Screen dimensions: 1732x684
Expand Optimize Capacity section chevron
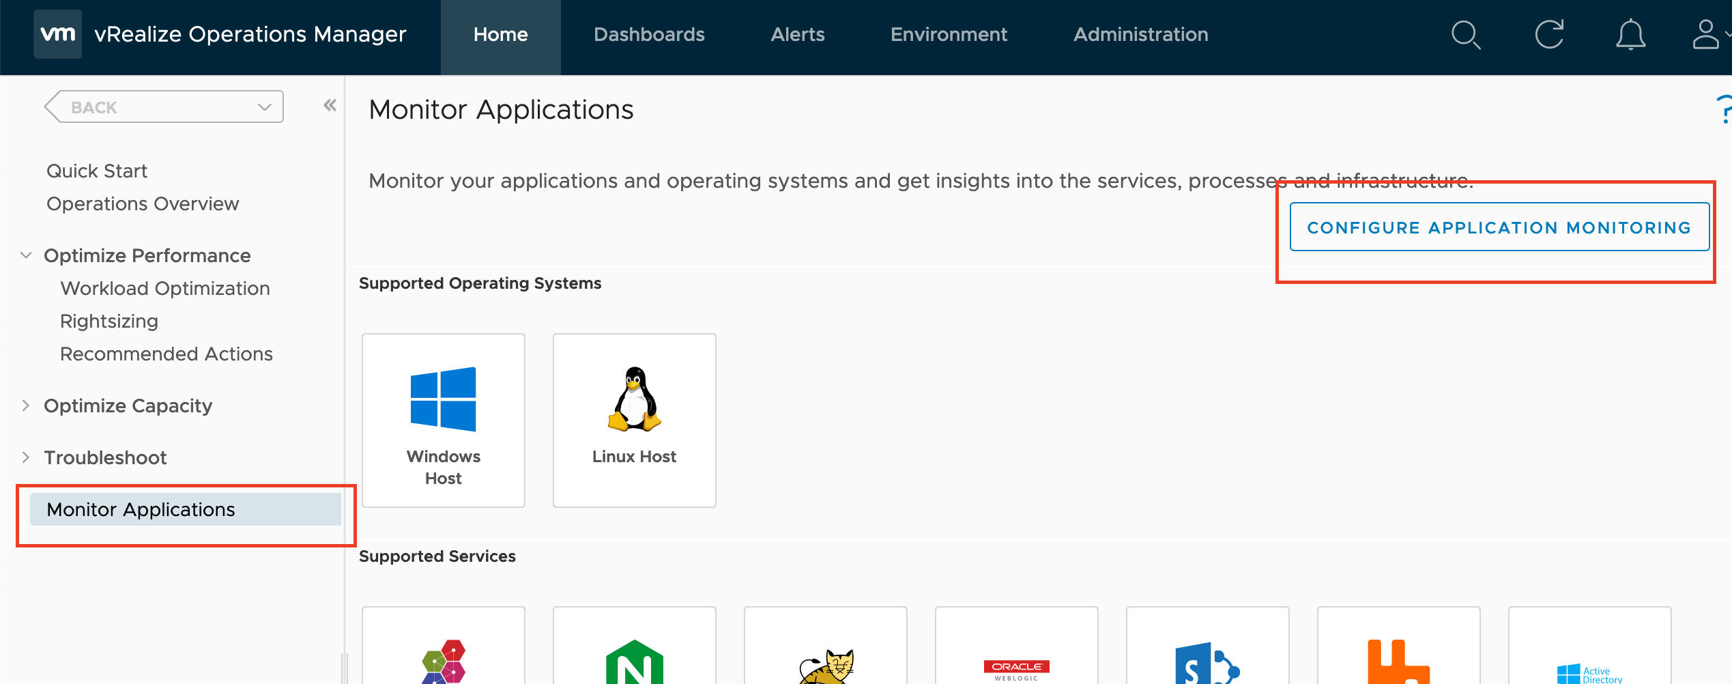[26, 405]
